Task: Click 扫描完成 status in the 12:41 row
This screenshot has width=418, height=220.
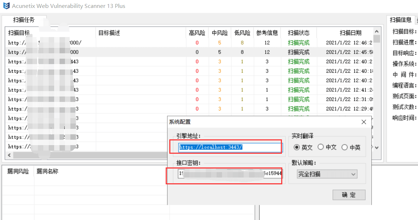Action: pyautogui.click(x=299, y=90)
